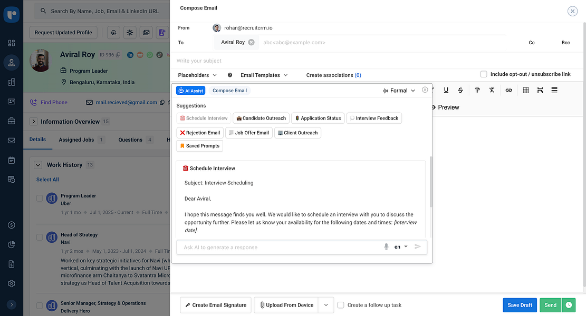Screen dimensions: 586x316
Task: Choose Rejection Email suggestion
Action: click(x=200, y=132)
